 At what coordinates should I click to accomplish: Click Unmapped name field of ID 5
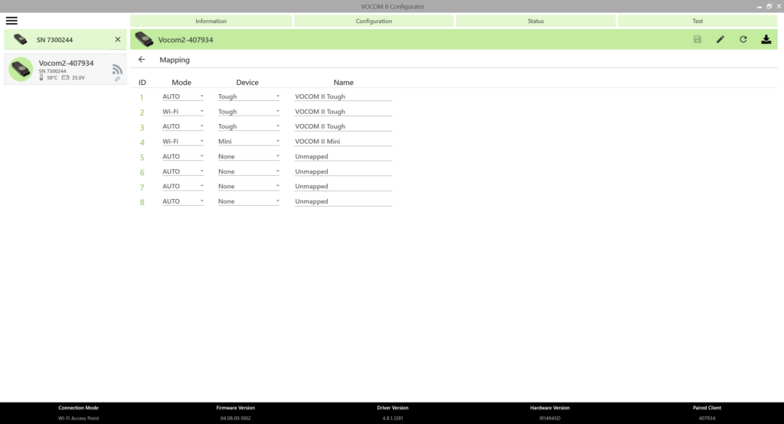pos(343,156)
